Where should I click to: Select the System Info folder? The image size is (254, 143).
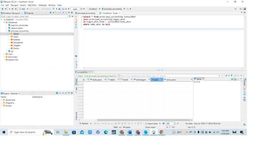[13, 60]
